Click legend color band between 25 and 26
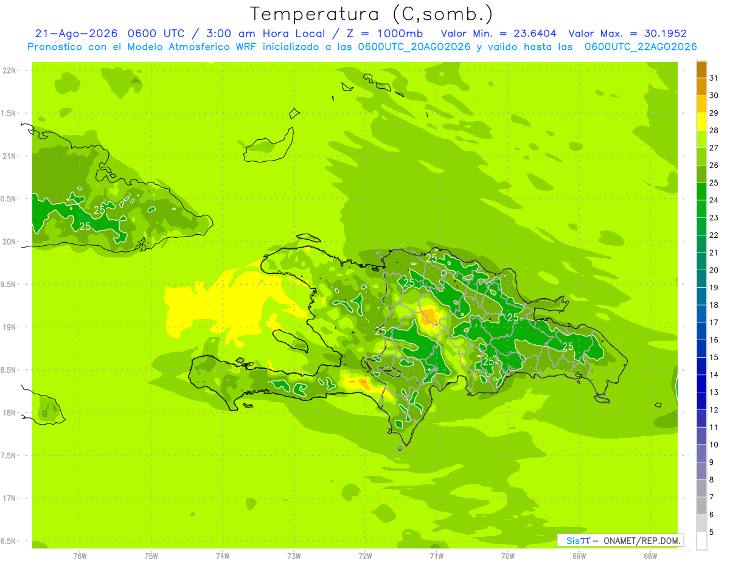The height and width of the screenshot is (564, 730). tap(701, 174)
